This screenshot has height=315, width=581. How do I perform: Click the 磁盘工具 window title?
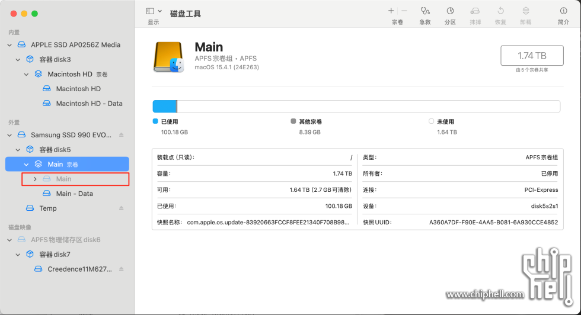pyautogui.click(x=185, y=14)
